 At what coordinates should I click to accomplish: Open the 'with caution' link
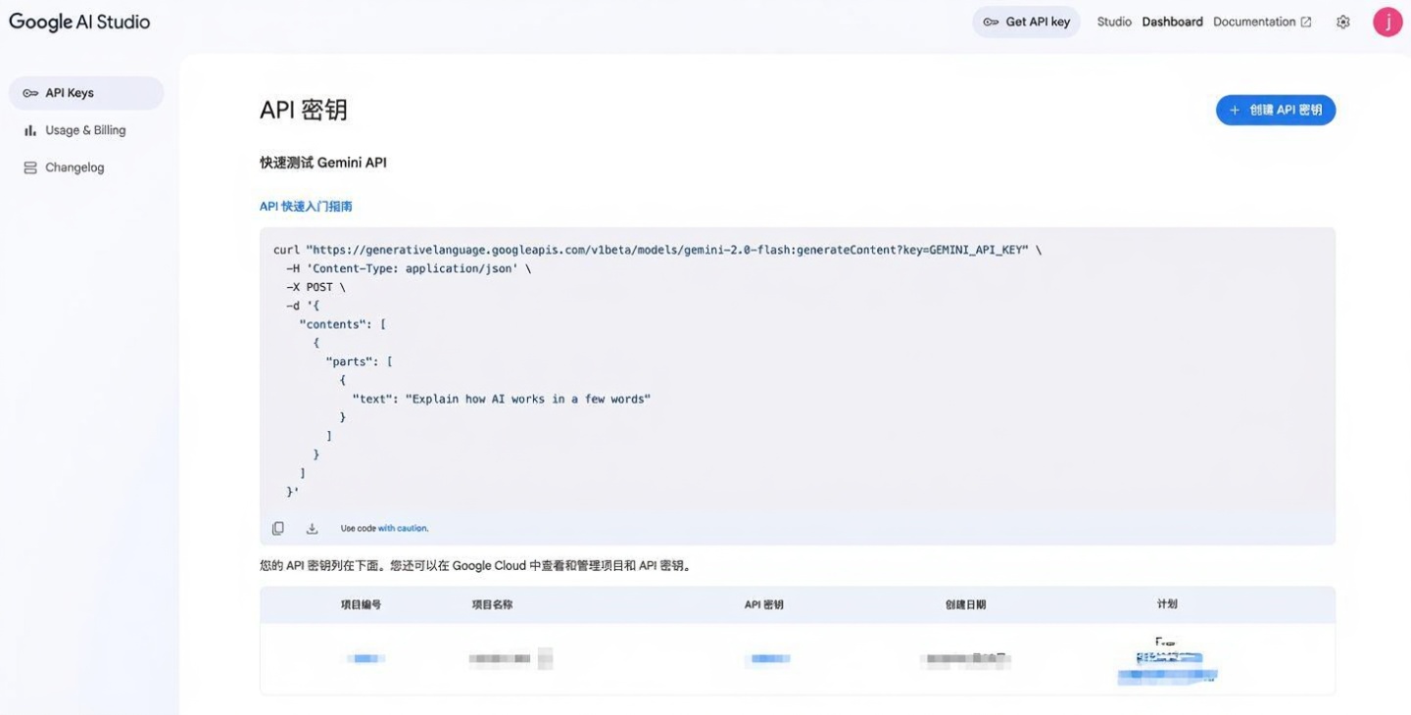[403, 528]
